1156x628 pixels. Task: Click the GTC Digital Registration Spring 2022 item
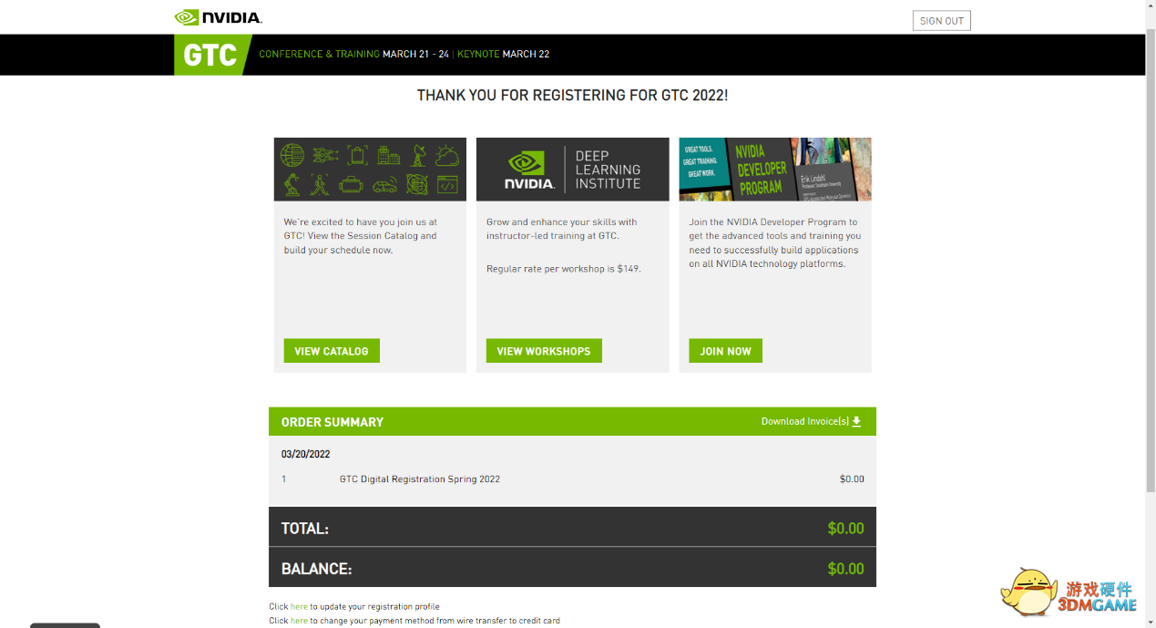[x=419, y=479]
